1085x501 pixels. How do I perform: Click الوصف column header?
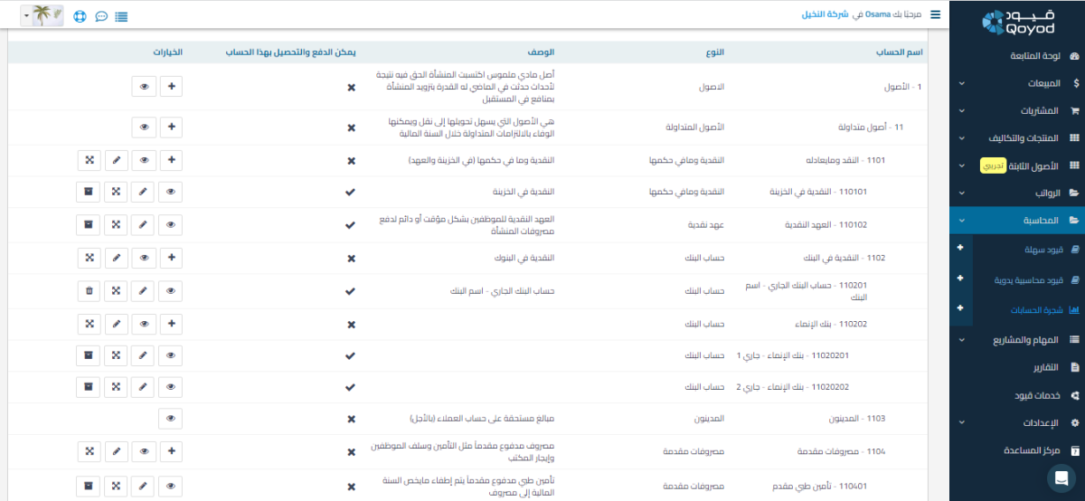[x=542, y=52]
